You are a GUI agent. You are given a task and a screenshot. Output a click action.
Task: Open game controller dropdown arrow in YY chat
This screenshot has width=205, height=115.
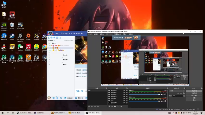pyautogui.click(x=79, y=91)
